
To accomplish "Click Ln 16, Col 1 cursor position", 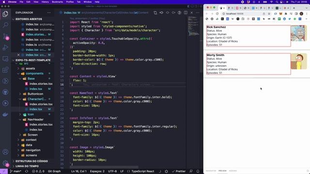I will tap(78, 171).
